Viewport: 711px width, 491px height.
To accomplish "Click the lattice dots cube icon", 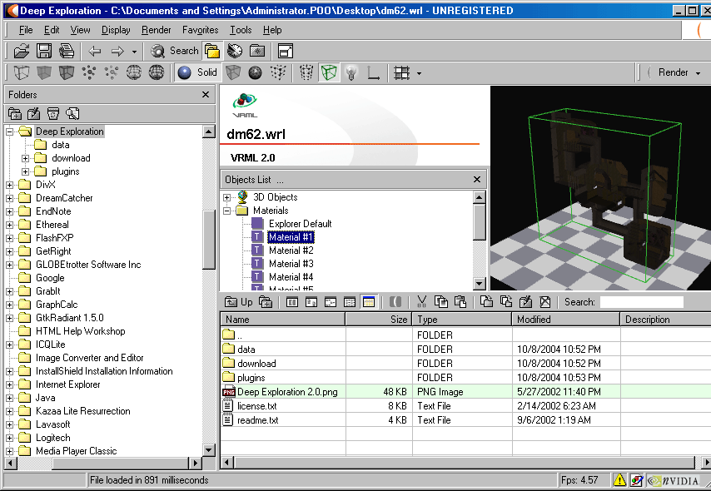I will pyautogui.click(x=278, y=72).
